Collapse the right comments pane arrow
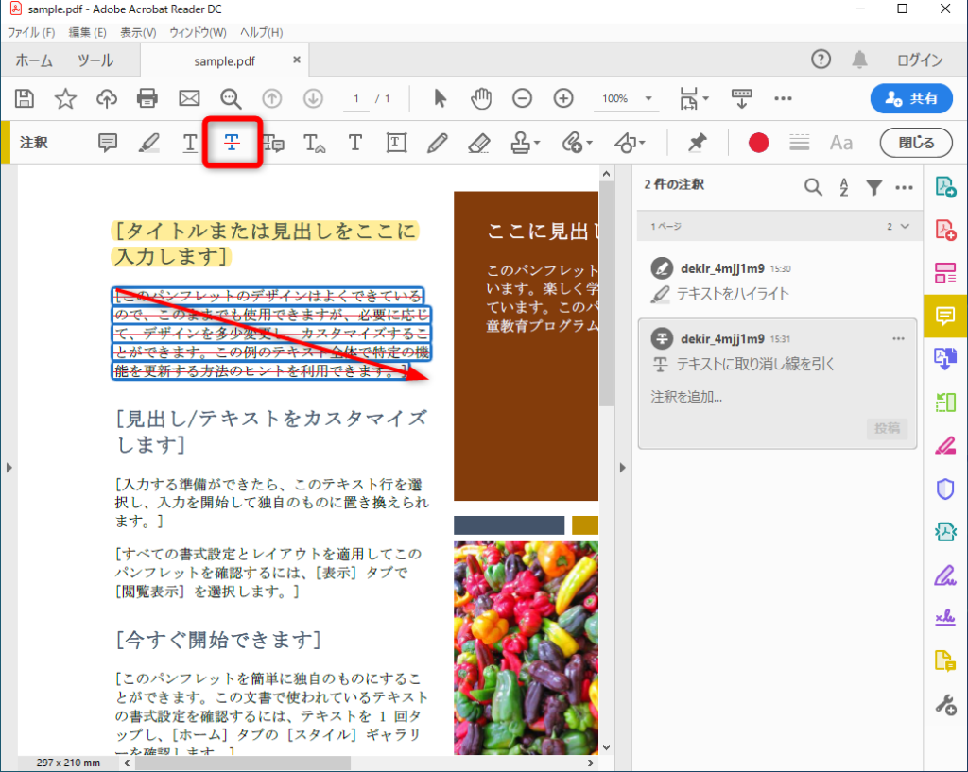 (x=623, y=468)
